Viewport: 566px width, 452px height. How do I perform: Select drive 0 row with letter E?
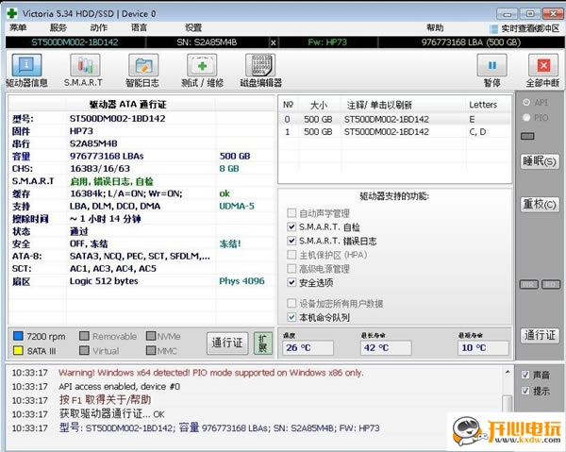tap(395, 119)
